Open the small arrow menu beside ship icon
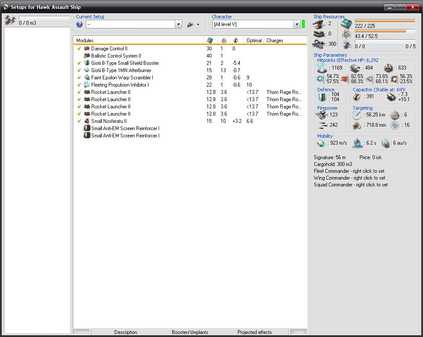This screenshot has height=337, width=423. pyautogui.click(x=198, y=25)
